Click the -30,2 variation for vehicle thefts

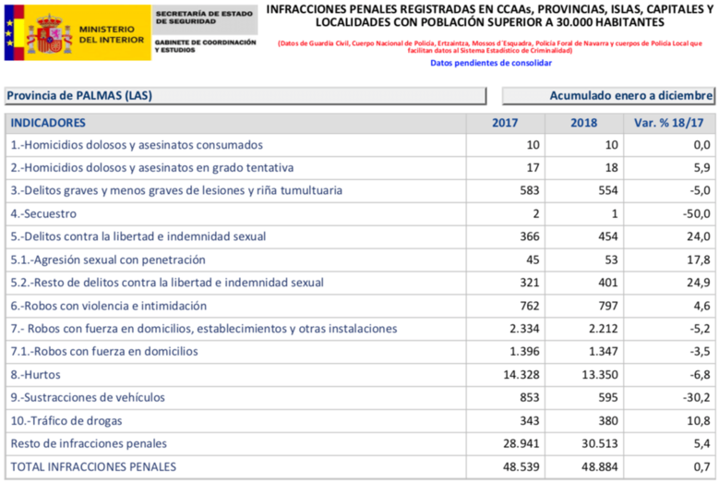coord(696,398)
